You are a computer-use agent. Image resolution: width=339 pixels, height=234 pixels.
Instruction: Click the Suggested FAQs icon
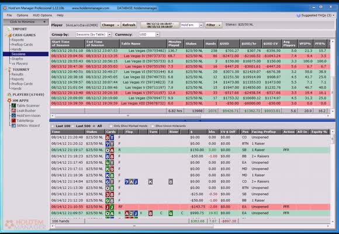click(x=299, y=15)
